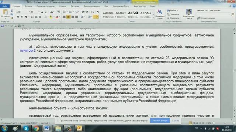Open Google Chrome from the taskbar
This screenshot has height=132, width=236.
click(x=36, y=128)
